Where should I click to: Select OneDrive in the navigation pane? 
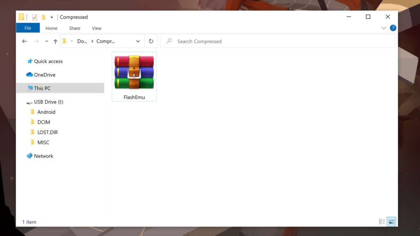(x=44, y=75)
